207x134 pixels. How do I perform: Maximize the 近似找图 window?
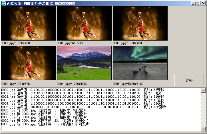click(x=198, y=3)
